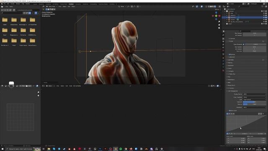Screen dimensions: 268x151
Task: Open Spotify from the taskbar
Action: click(121, 149)
